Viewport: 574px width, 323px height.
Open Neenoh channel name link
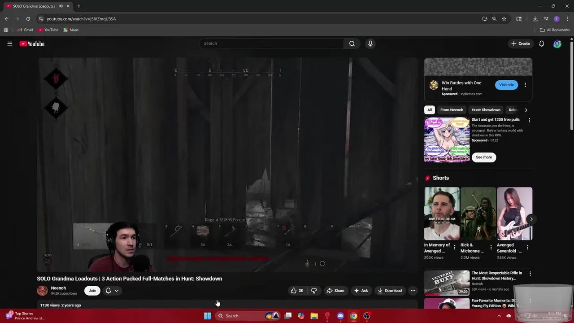58,288
